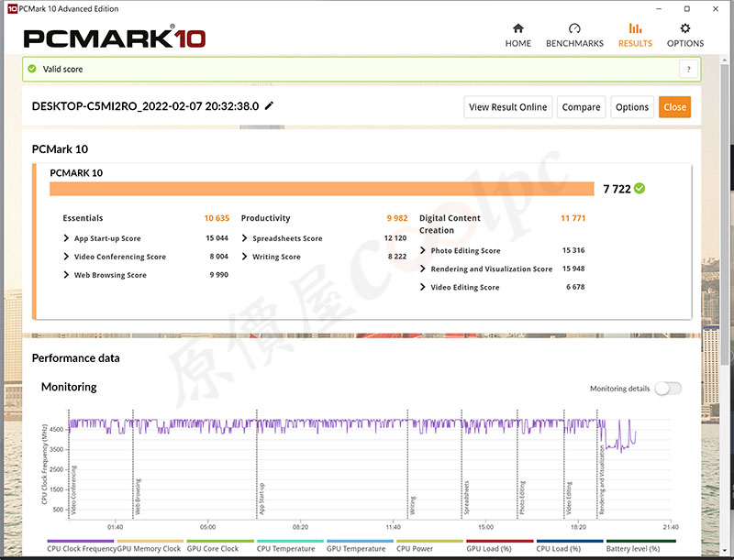Switch to the BENCHMARKS tab label
Image resolution: width=734 pixels, height=560 pixels.
click(x=574, y=43)
